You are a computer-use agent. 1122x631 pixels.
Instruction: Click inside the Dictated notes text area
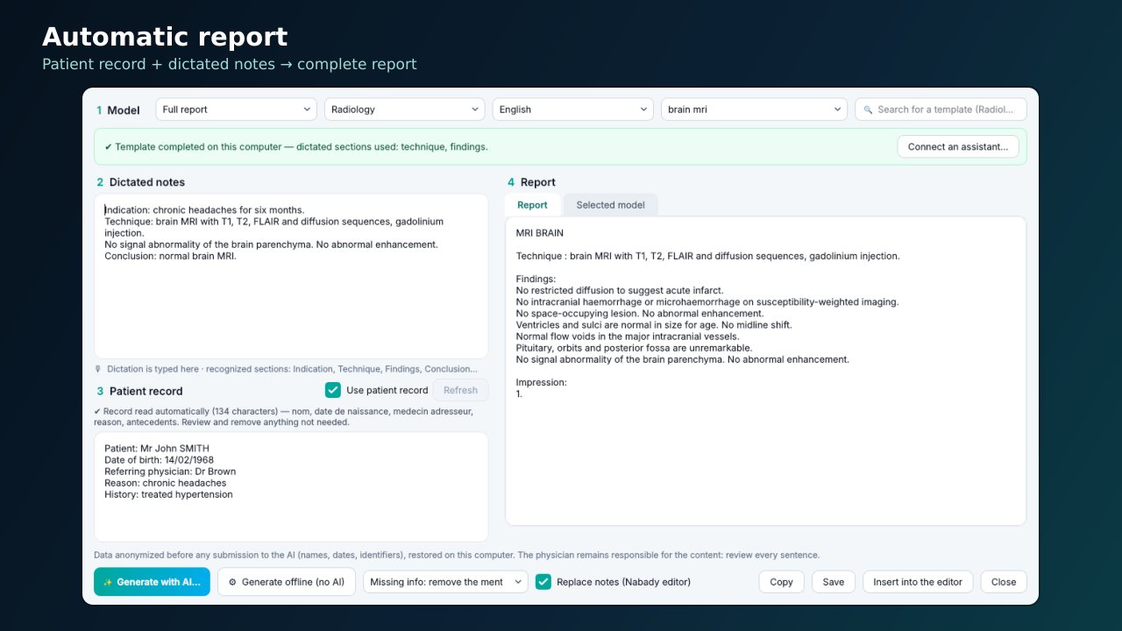[291, 276]
